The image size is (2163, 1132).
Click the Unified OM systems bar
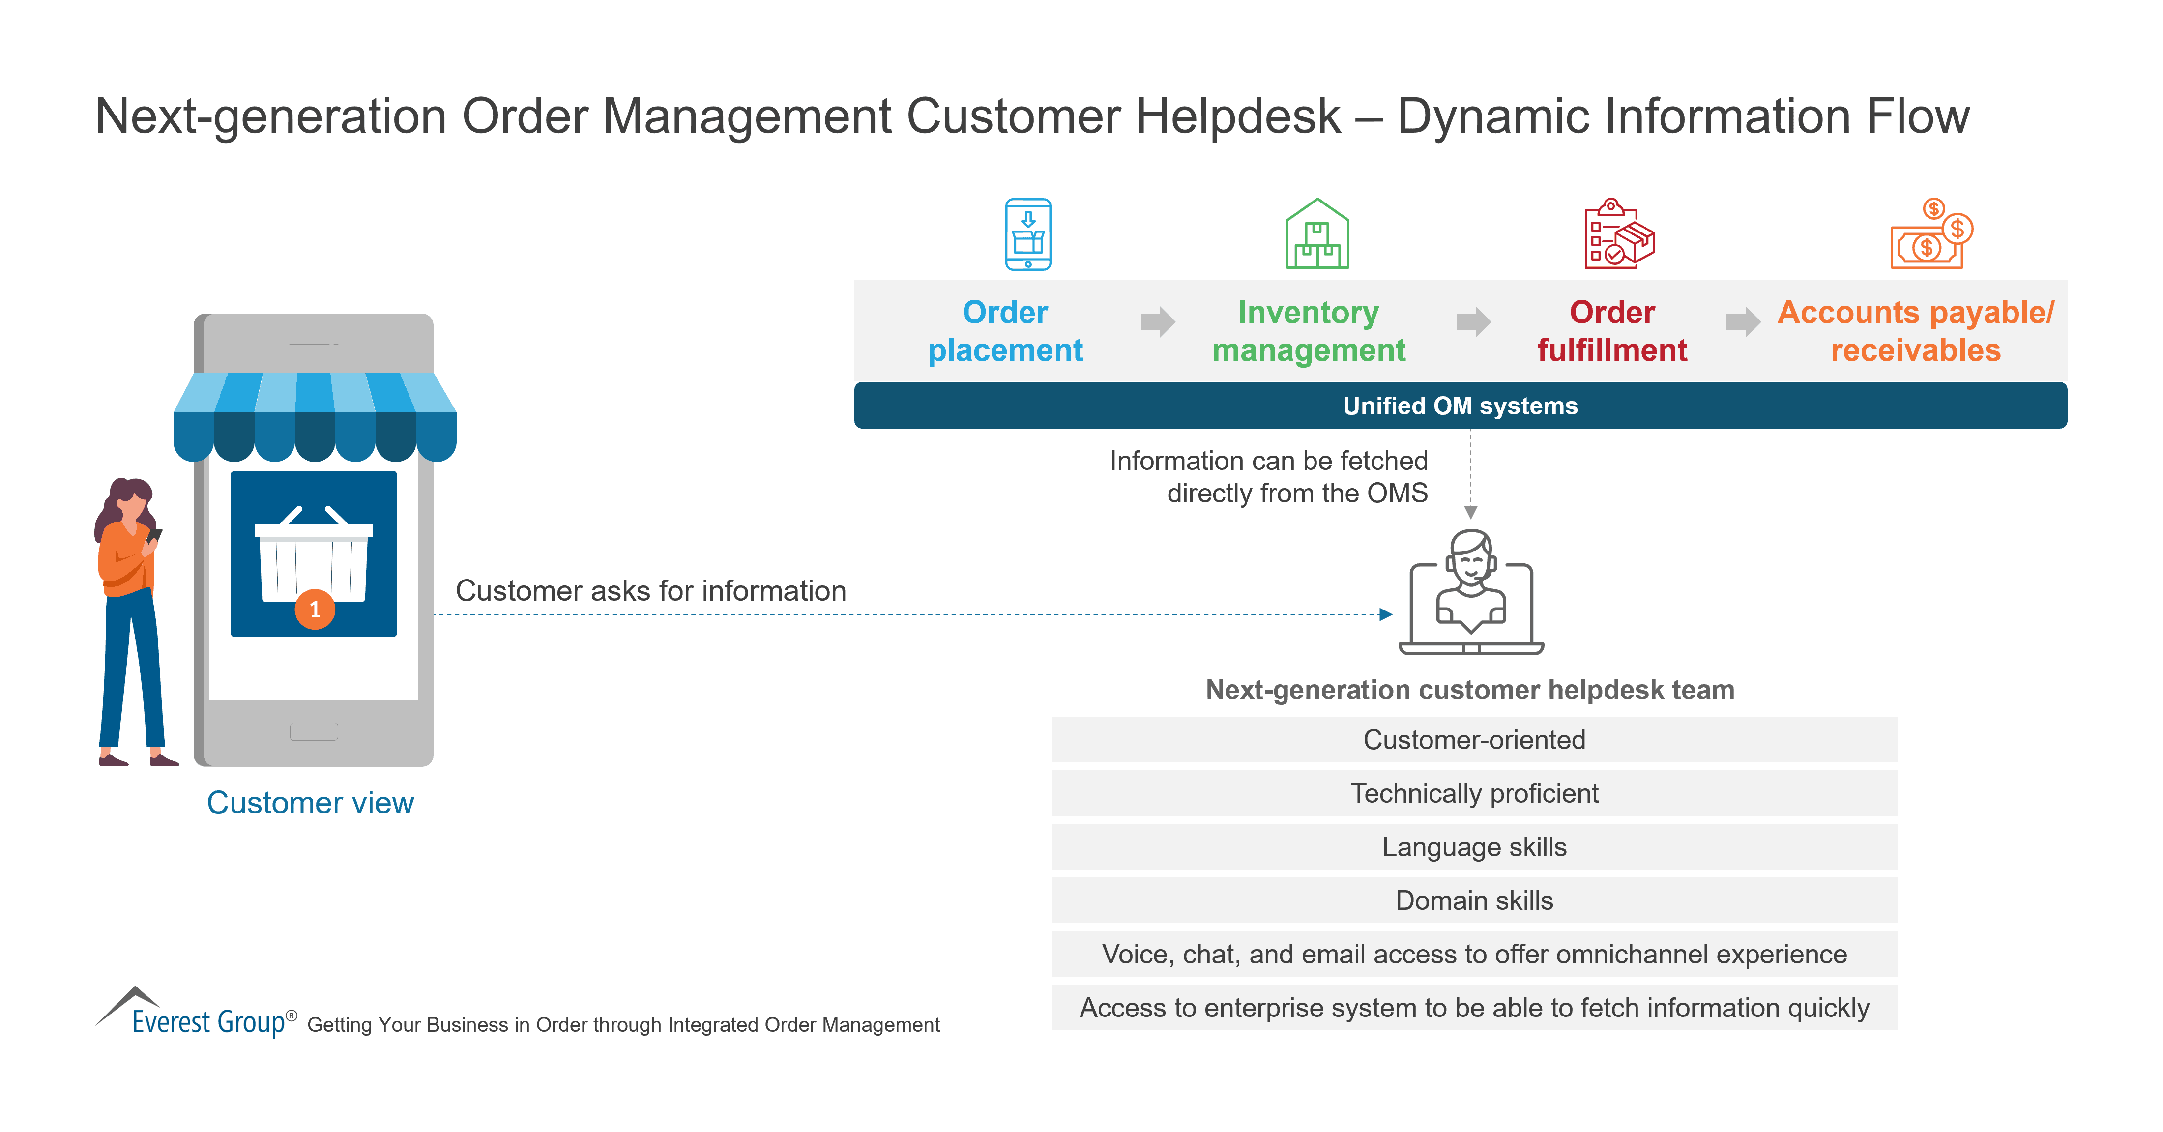1460,406
